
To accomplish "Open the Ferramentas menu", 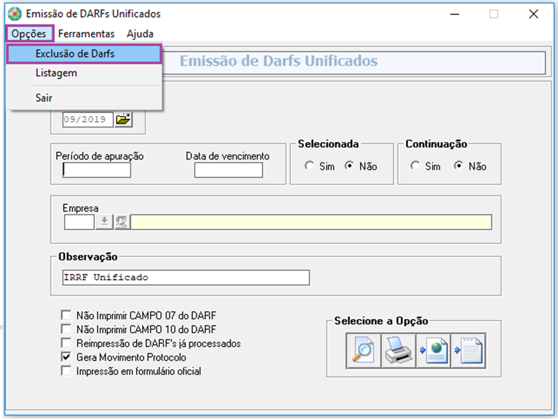I will pyautogui.click(x=86, y=34).
